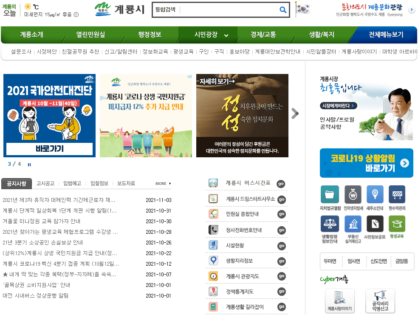Image resolution: width=418 pixels, height=315 pixels.
Task: Click go button for 청사전화번호안내
Action: click(x=282, y=230)
